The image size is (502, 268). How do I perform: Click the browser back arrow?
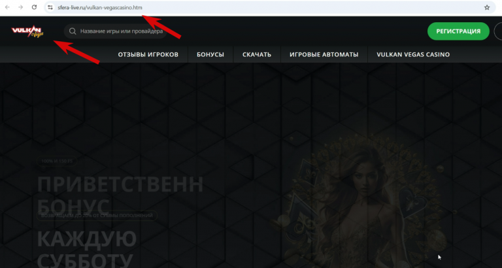[7, 7]
